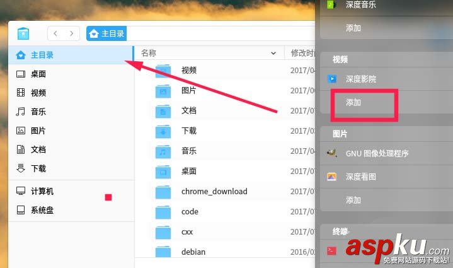This screenshot has height=268, width=453.
Task: Select the debian folder icon
Action: [x=163, y=252]
